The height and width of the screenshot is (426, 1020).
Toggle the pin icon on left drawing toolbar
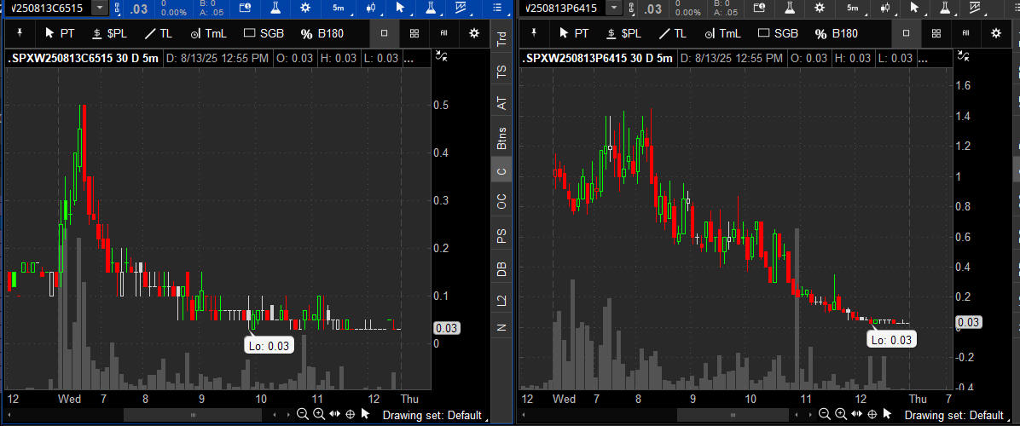point(20,33)
